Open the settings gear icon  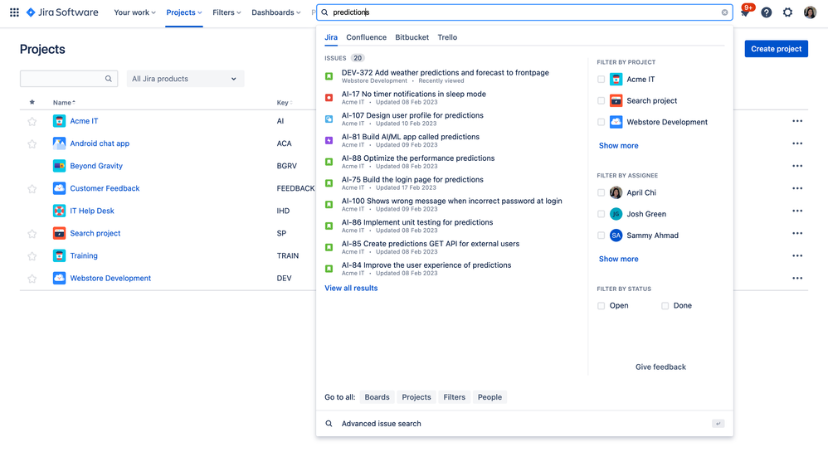[x=787, y=12]
